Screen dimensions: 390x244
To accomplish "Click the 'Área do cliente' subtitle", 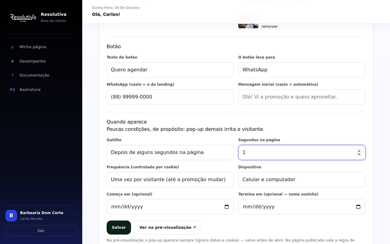I will click(x=53, y=21).
